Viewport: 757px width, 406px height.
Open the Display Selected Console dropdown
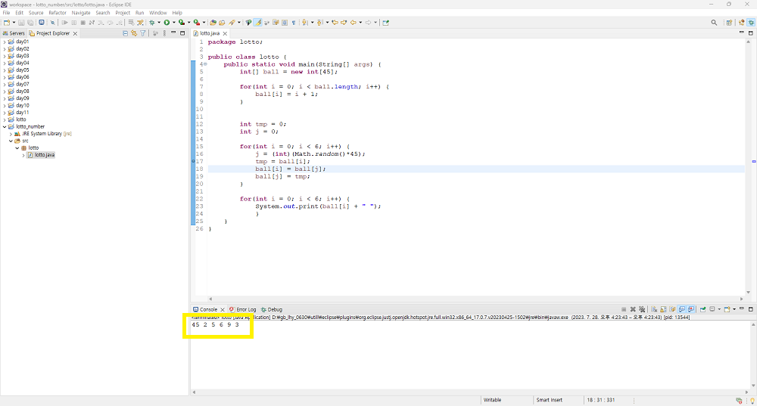719,309
